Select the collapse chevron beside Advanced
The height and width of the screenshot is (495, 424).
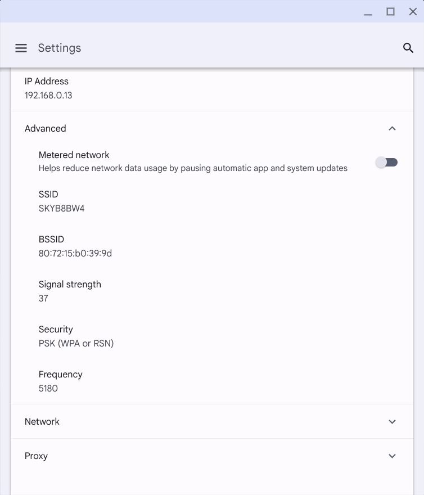[x=392, y=128]
